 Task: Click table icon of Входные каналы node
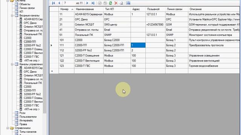click(x=17, y=15)
